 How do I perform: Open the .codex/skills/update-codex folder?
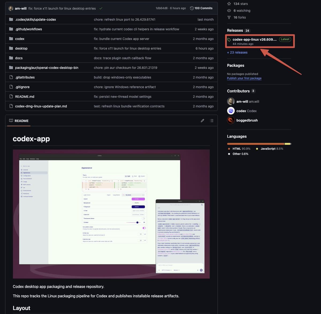[36, 20]
